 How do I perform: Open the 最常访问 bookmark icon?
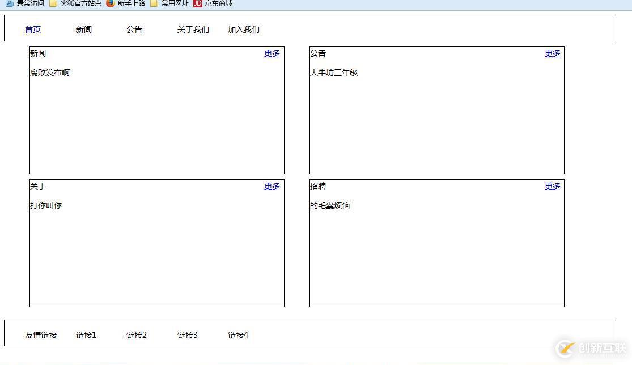9,3
